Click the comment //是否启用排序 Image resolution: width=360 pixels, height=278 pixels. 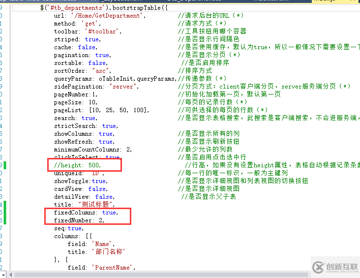coord(205,62)
